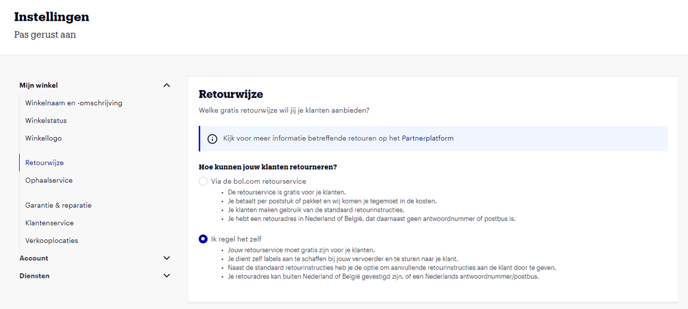Click the Diensten section label
This screenshot has height=309, width=688.
point(35,276)
